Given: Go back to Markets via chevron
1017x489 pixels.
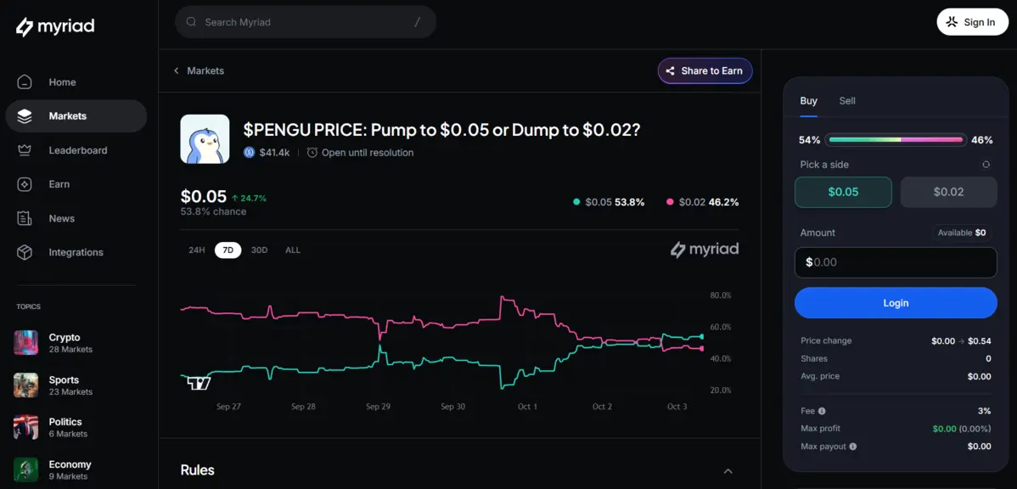Looking at the screenshot, I should tap(177, 71).
